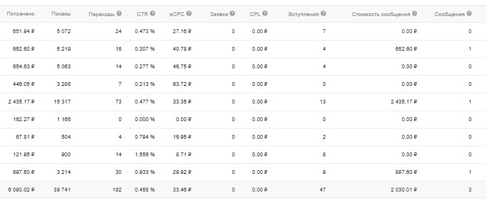Image resolution: width=486 pixels, height=200 pixels.
Task: Click the help icon next to CTR
Action: coord(153,14)
